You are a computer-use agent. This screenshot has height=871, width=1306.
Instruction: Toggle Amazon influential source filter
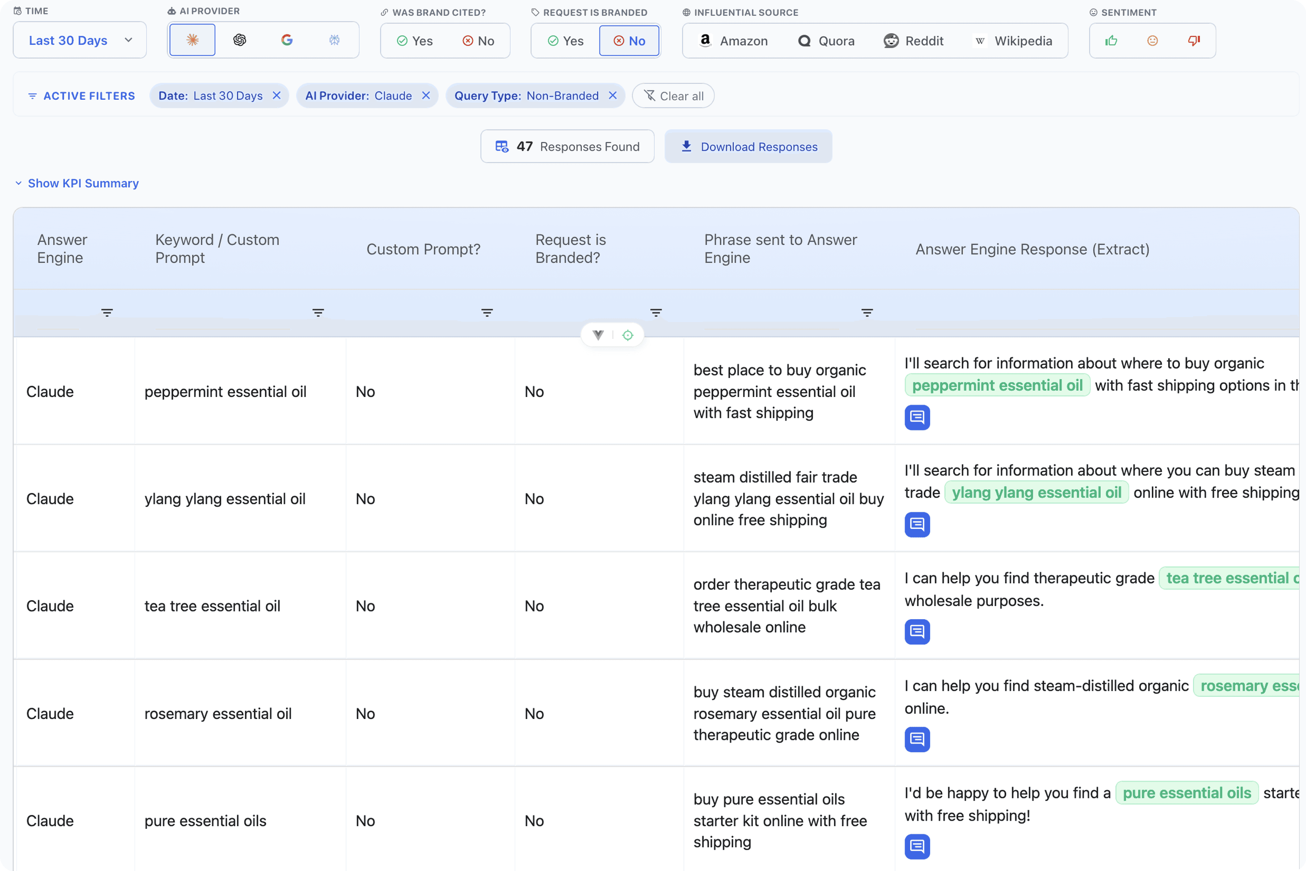coord(733,40)
